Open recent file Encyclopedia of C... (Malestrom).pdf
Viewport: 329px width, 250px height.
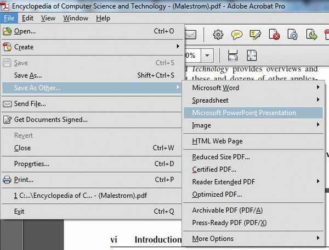click(x=92, y=196)
